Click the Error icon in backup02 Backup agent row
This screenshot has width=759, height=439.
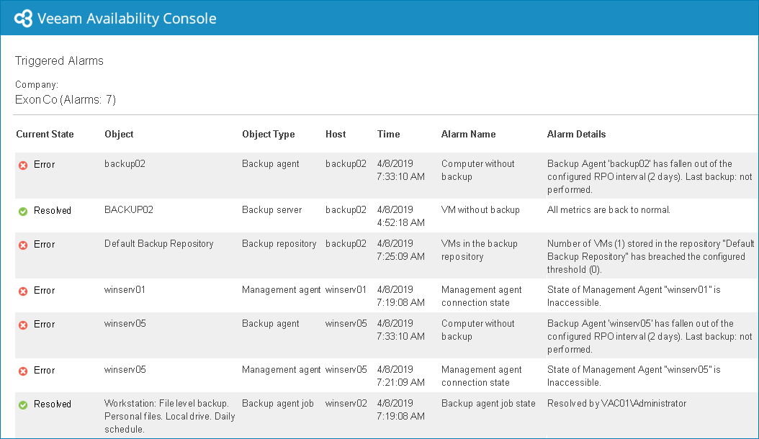(x=23, y=166)
